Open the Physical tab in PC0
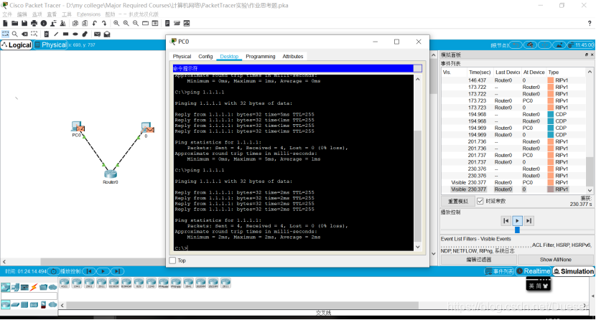 182,56
